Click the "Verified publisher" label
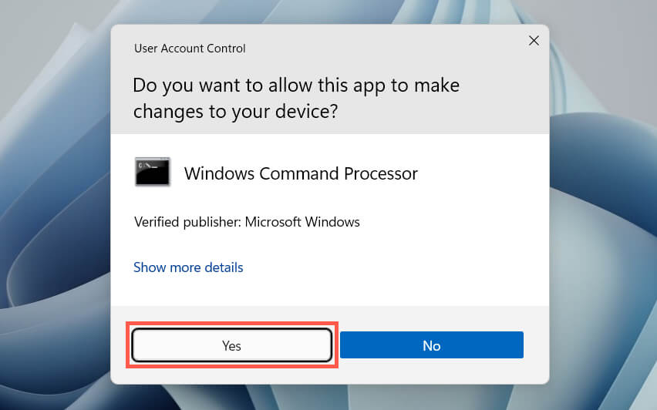This screenshot has height=410, width=657. click(188, 222)
